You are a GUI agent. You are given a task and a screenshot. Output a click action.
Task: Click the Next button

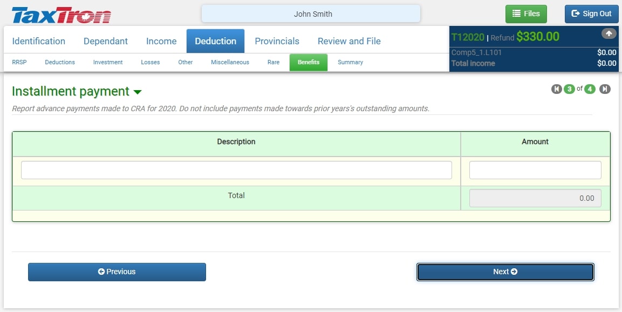click(505, 272)
